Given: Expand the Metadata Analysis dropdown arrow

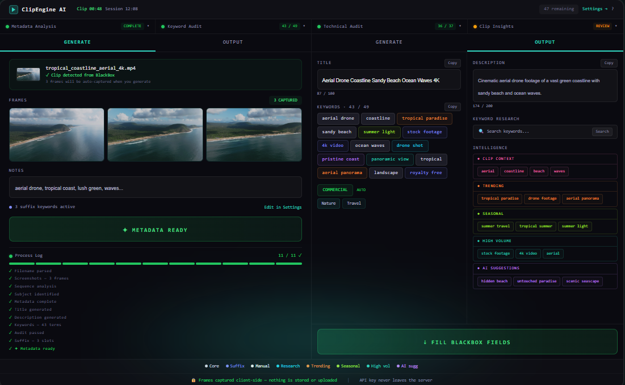Looking at the screenshot, I should [148, 26].
